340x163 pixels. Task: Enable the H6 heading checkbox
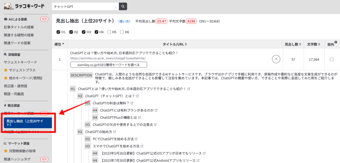point(122,32)
